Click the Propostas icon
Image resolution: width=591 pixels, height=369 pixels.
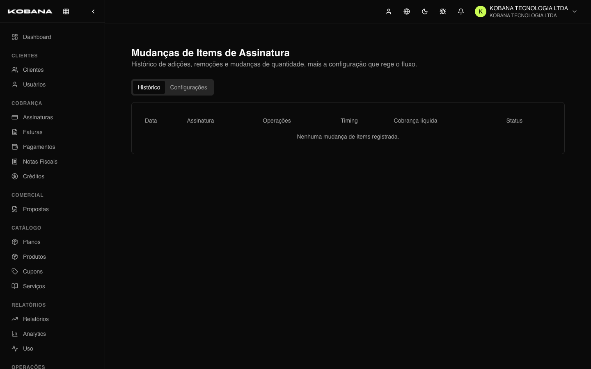(15, 209)
